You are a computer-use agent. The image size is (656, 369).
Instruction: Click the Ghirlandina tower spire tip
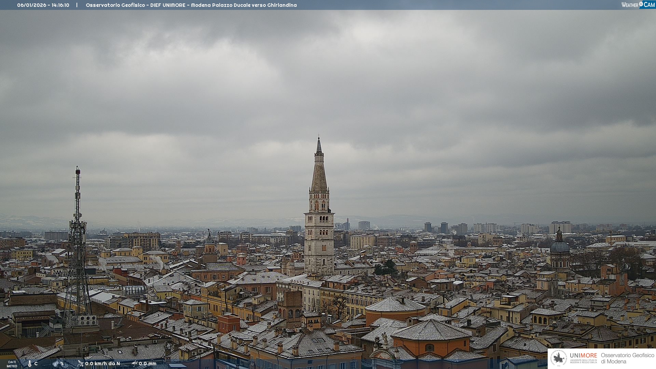point(319,138)
